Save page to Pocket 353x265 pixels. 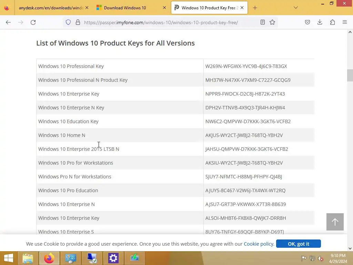(307, 22)
